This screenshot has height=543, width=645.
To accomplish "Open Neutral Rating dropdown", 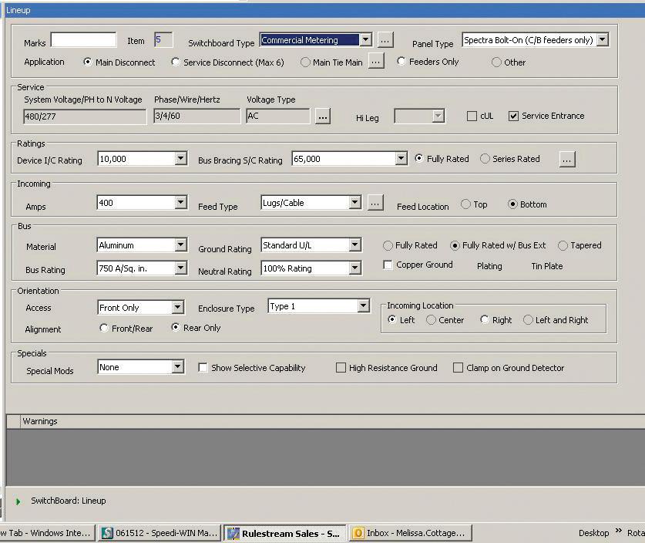I will (x=355, y=268).
